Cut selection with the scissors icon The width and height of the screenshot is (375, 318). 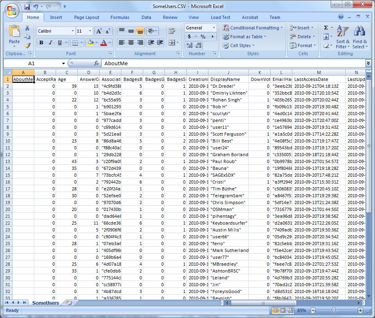(x=27, y=28)
